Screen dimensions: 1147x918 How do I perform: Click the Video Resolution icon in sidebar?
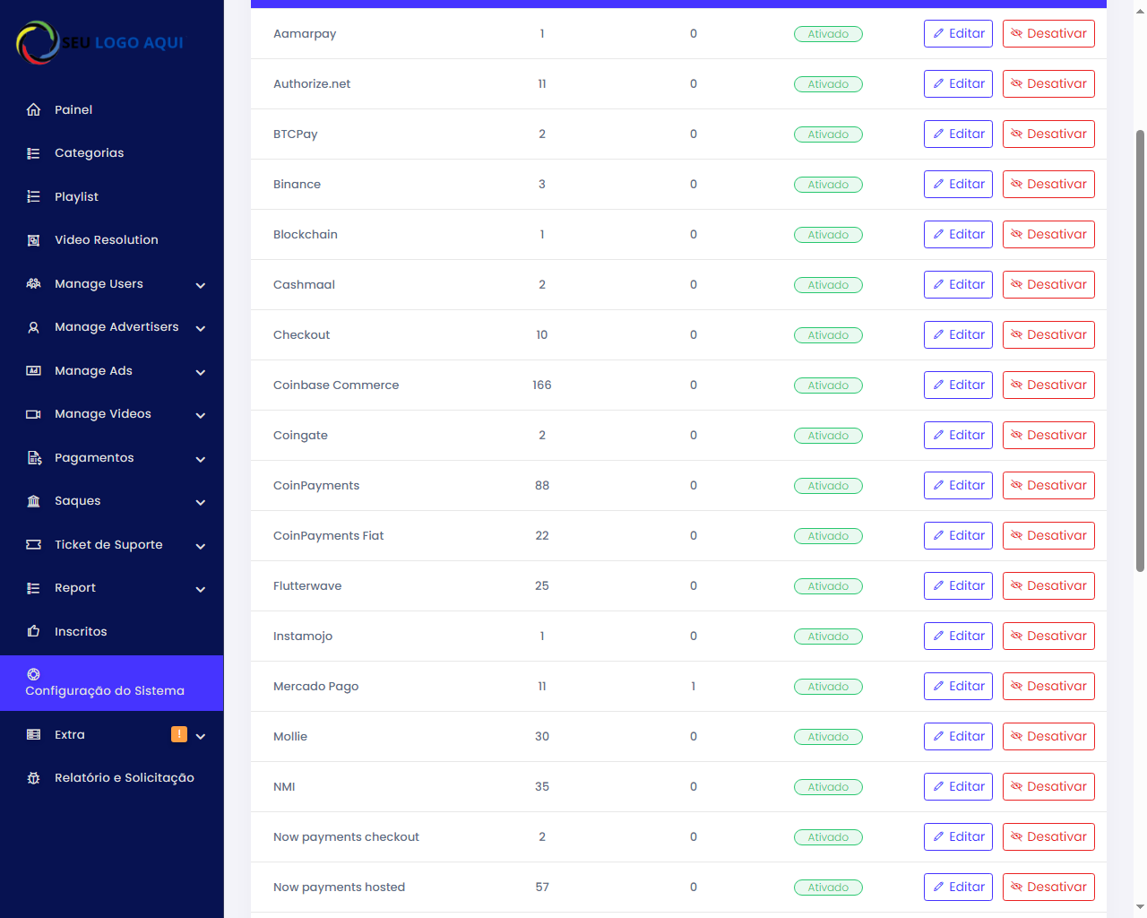click(x=33, y=240)
